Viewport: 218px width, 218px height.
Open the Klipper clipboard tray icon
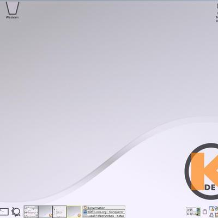pos(205,212)
